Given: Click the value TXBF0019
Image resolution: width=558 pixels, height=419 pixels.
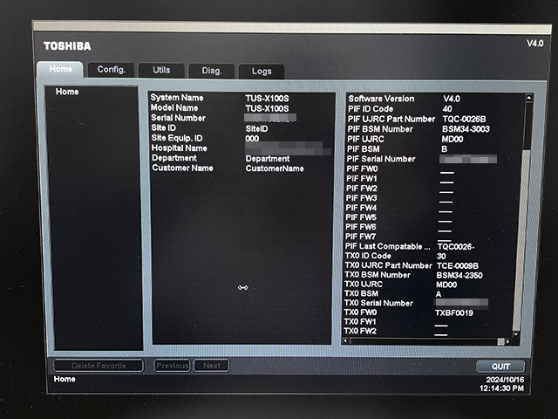Looking at the screenshot, I should [x=454, y=313].
